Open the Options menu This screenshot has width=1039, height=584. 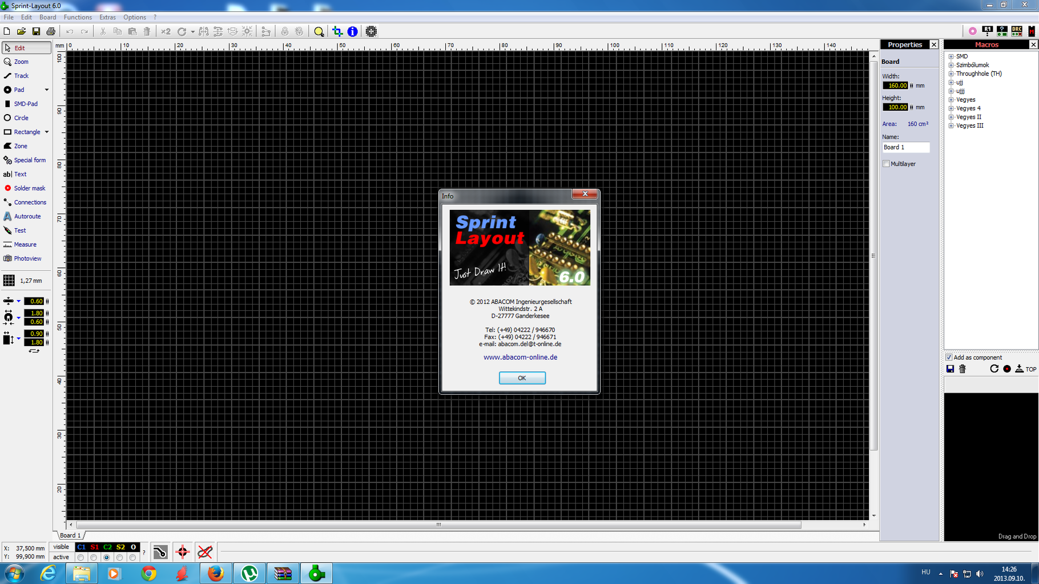click(x=135, y=17)
